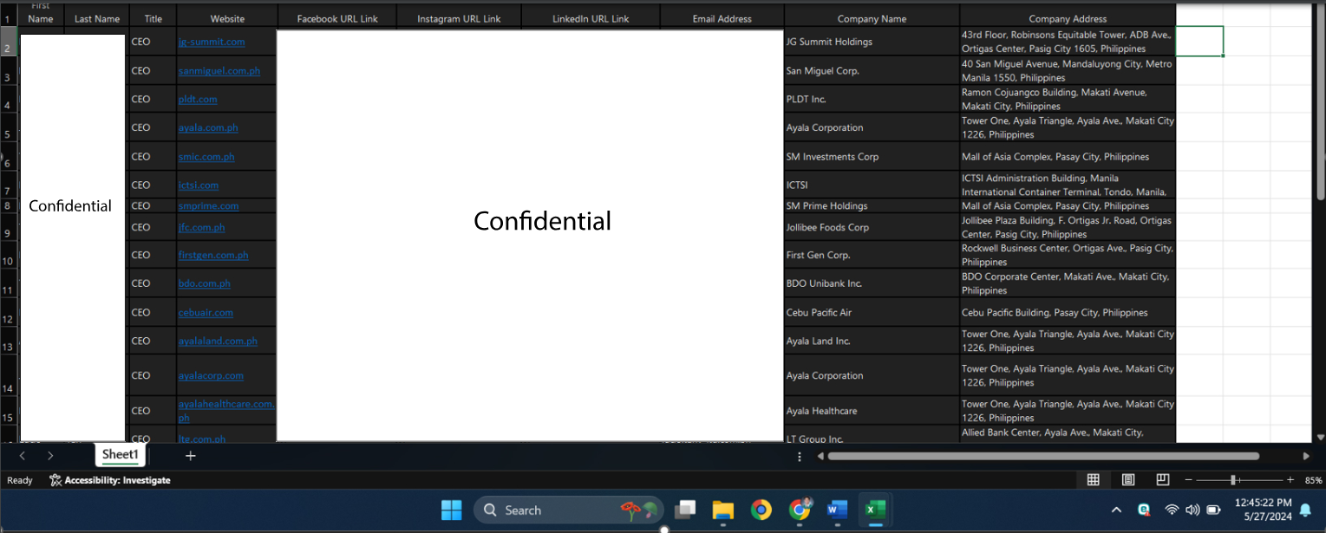Open the smic.com.ph link
The image size is (1326, 533).
pyautogui.click(x=206, y=157)
